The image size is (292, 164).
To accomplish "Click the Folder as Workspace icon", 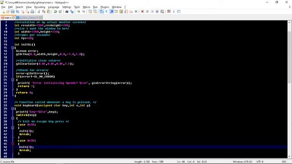I will [131, 11].
